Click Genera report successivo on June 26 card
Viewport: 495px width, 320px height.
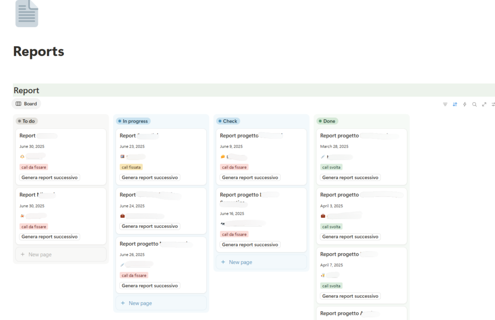pos(150,286)
